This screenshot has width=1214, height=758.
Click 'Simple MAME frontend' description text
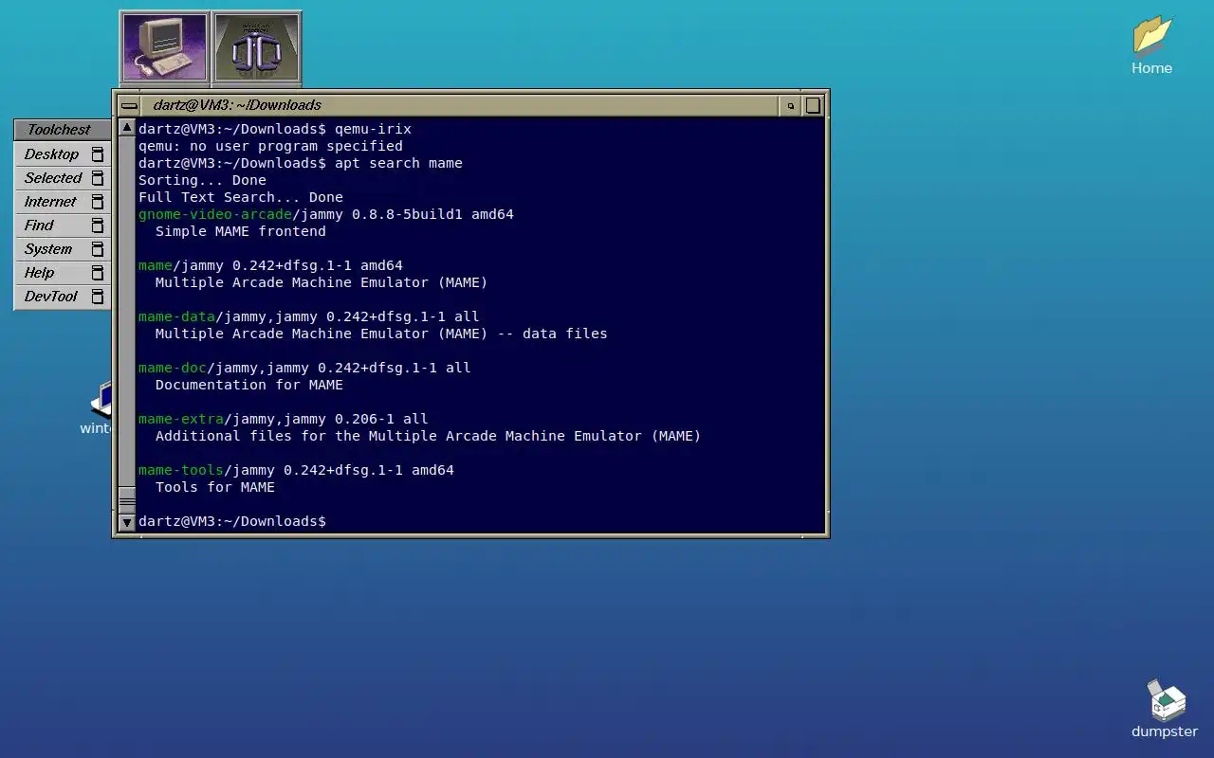click(x=241, y=231)
